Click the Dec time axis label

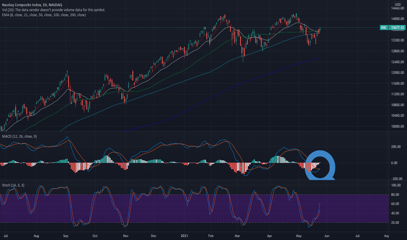153,236
